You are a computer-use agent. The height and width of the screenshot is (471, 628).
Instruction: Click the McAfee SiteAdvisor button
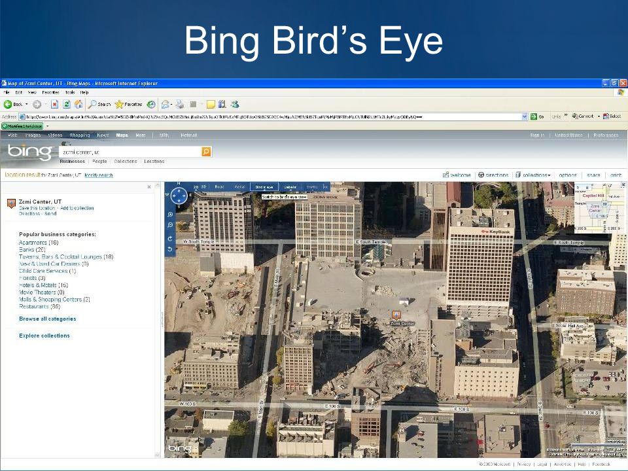[22, 126]
